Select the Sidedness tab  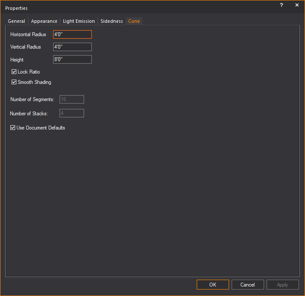(x=112, y=21)
